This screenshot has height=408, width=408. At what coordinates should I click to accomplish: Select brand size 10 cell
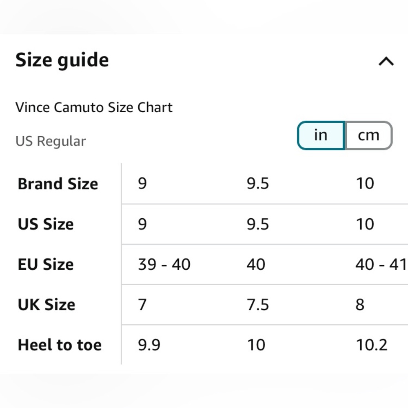(x=365, y=184)
